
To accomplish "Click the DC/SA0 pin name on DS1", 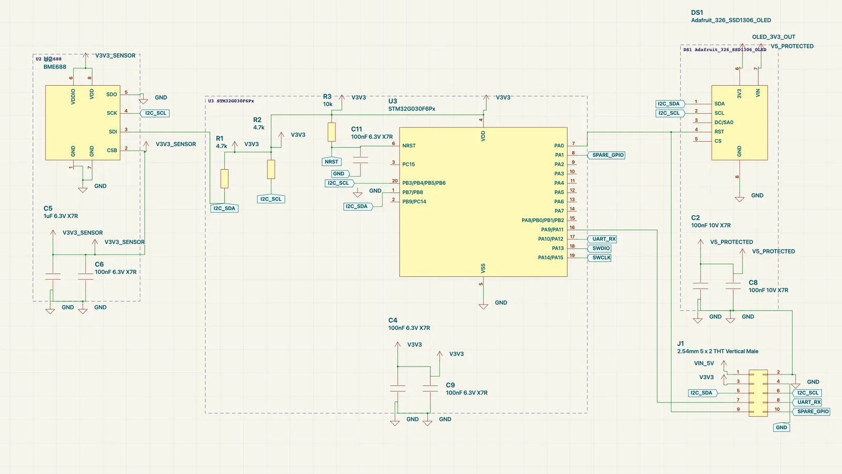I will pos(724,122).
